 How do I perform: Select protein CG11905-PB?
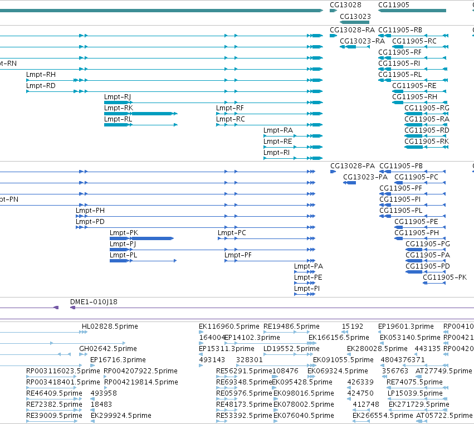(401, 166)
